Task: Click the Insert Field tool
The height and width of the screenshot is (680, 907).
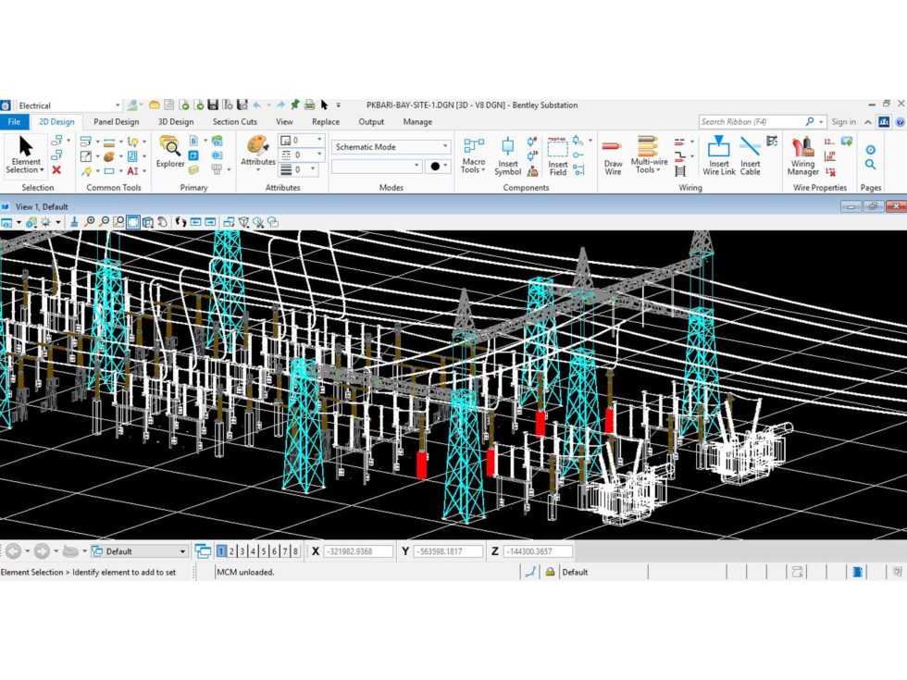Action: click(557, 155)
